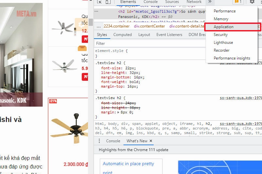The height and width of the screenshot is (174, 262).
Task: Open stylesheet link of second .textview h2 rule
Action: pyautogui.click(x=241, y=98)
